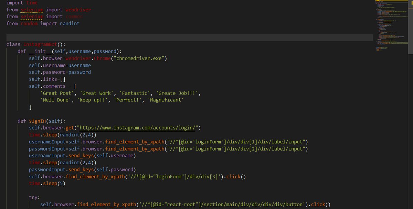
Task: Click the self.username=username line
Action: click(60, 65)
